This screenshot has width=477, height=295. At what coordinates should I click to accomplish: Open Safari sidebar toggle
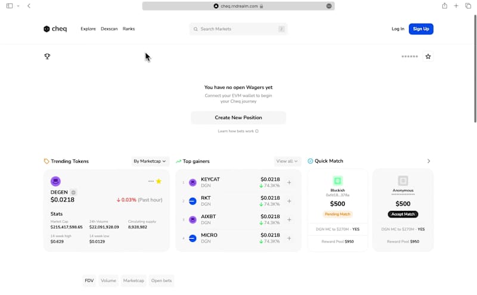10,6
